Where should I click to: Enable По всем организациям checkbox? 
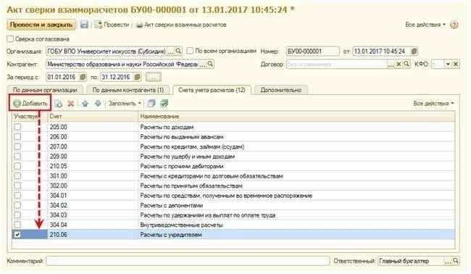[190, 51]
